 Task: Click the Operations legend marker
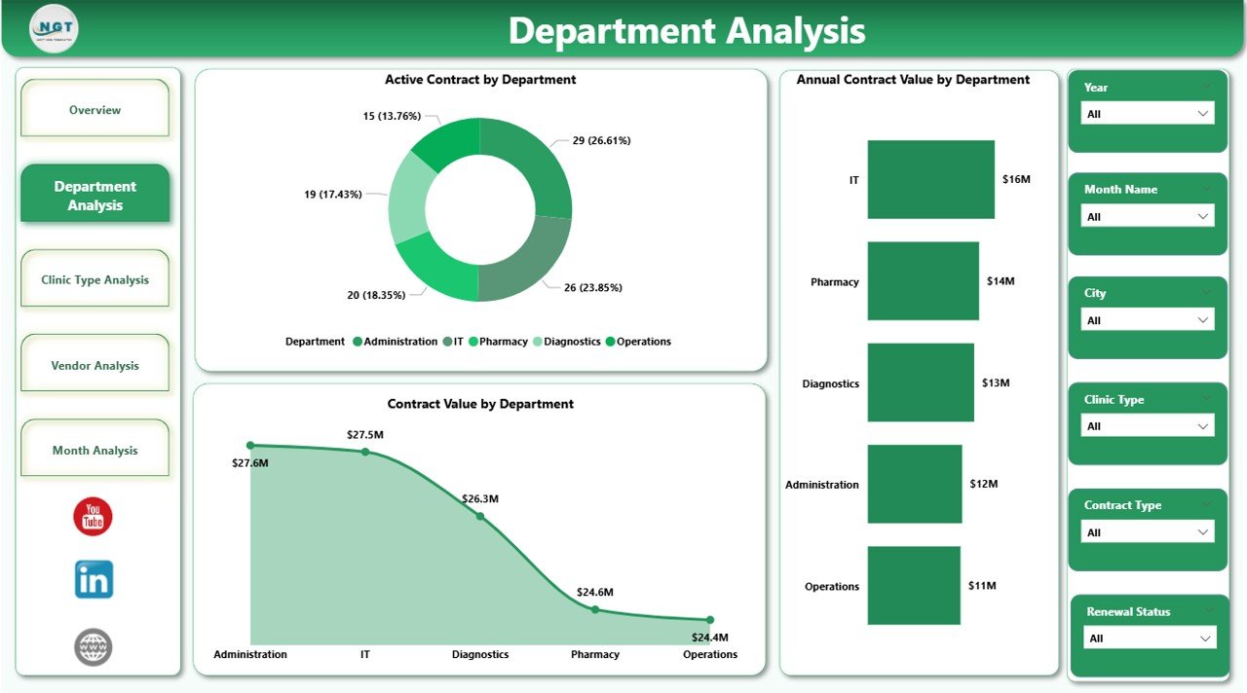point(611,342)
